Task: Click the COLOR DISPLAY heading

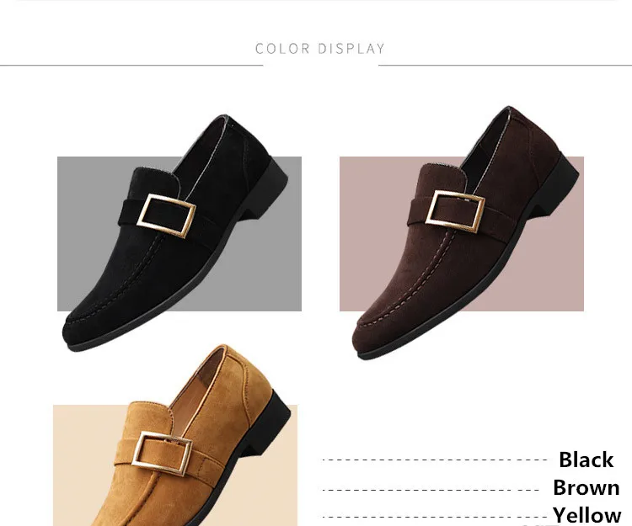Action: pos(320,49)
